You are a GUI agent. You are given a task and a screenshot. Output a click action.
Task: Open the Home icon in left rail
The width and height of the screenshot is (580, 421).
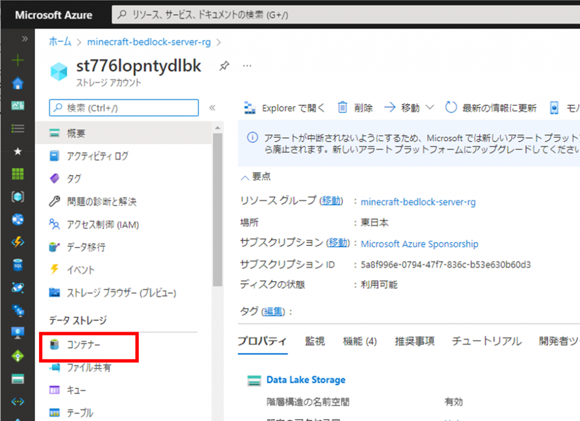click(18, 83)
